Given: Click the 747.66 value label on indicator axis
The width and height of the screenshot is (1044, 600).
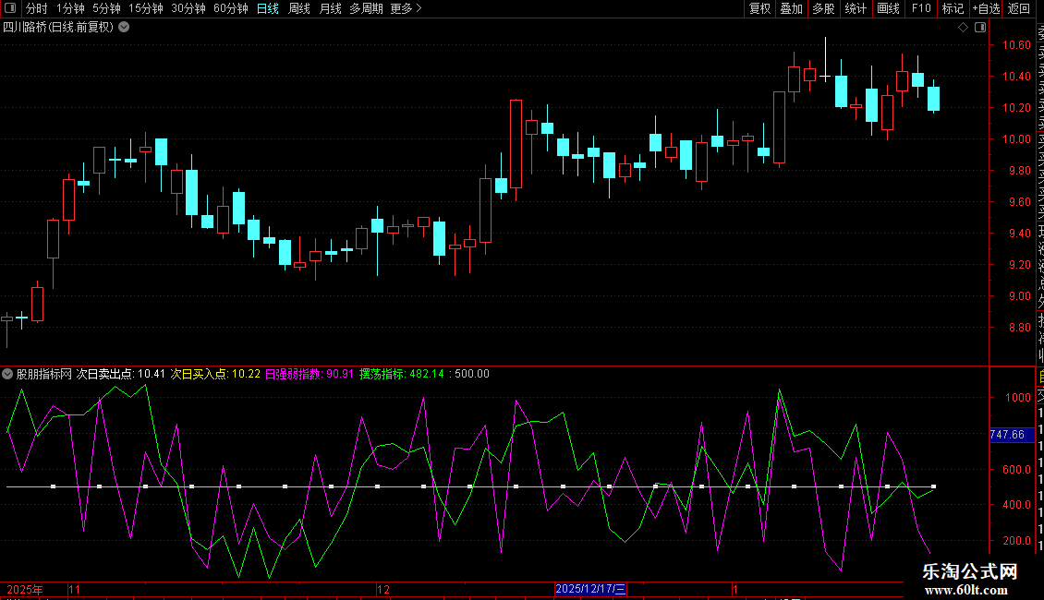Looking at the screenshot, I should (1007, 434).
